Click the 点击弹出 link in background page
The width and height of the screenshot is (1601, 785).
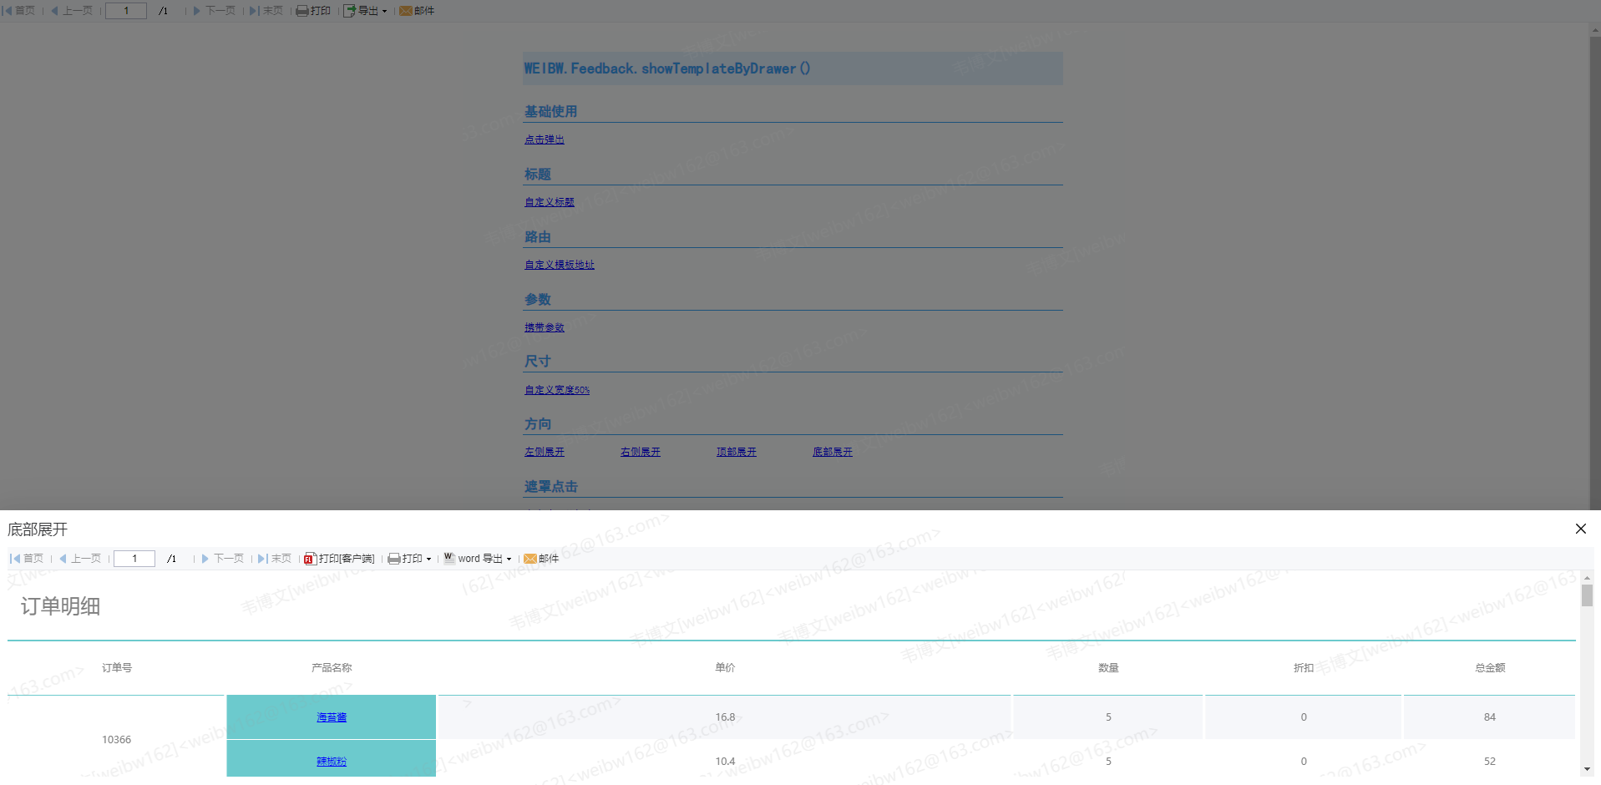click(x=545, y=139)
